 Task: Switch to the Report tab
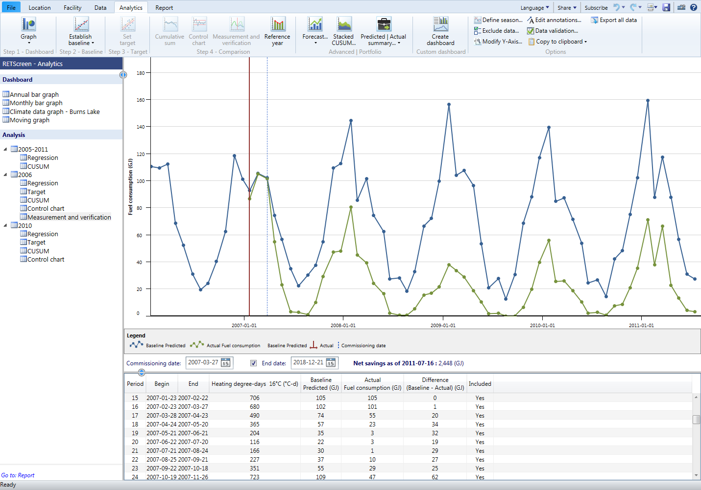pyautogui.click(x=164, y=8)
